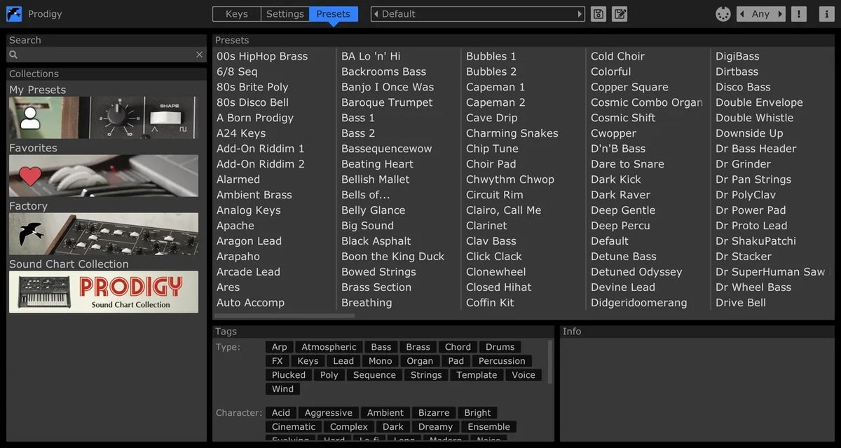
Task: Click the presets list horizontal scrollbar
Action: click(x=285, y=316)
